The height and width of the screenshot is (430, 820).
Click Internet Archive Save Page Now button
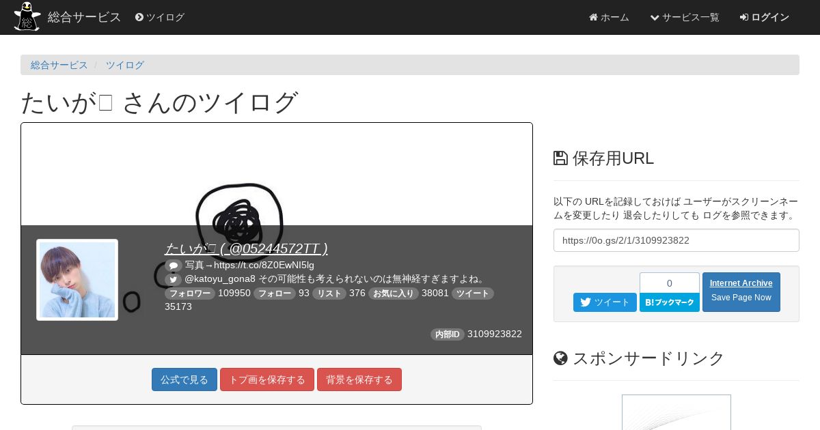click(x=741, y=292)
